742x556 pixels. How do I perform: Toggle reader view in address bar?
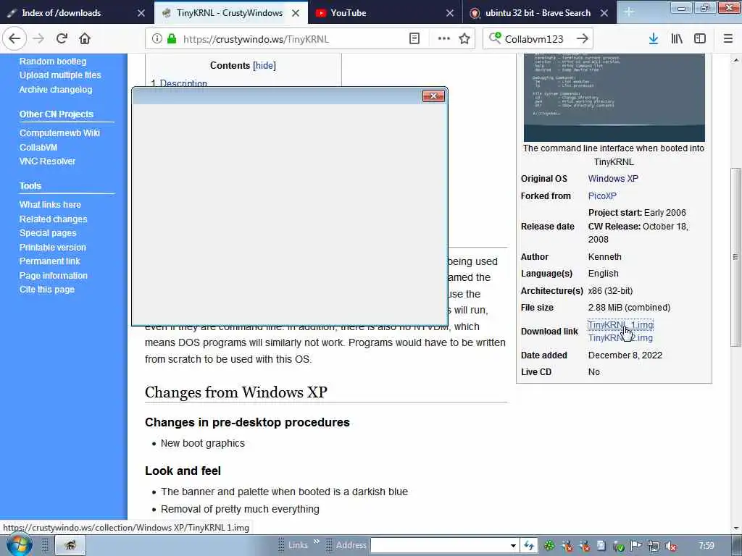click(x=414, y=39)
